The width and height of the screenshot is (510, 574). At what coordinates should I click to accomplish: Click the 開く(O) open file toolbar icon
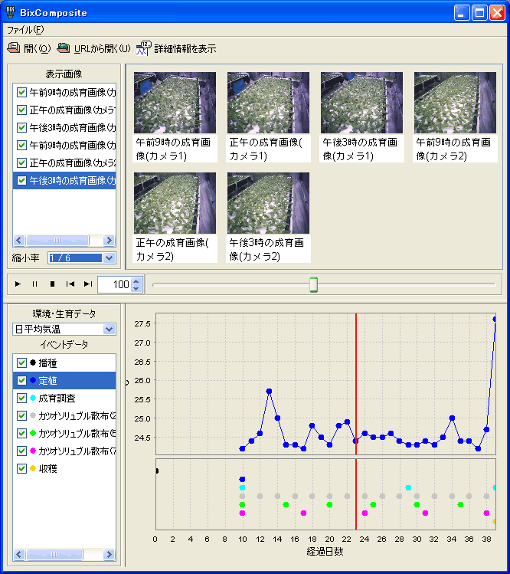[x=14, y=48]
